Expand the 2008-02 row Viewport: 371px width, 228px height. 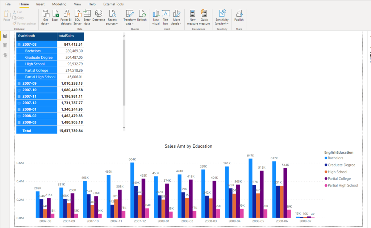[19, 116]
